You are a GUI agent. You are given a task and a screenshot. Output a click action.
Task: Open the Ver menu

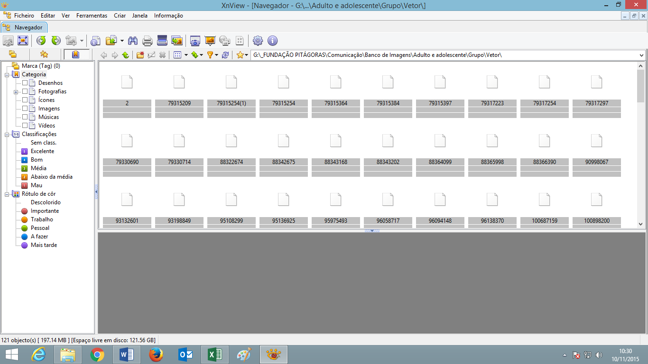[65, 16]
